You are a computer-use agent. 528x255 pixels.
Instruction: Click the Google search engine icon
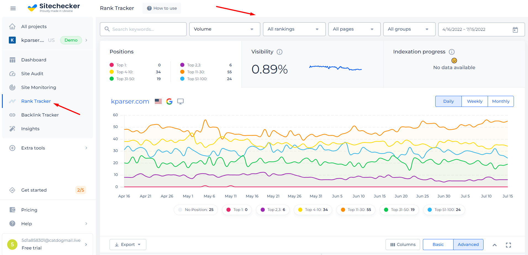169,101
